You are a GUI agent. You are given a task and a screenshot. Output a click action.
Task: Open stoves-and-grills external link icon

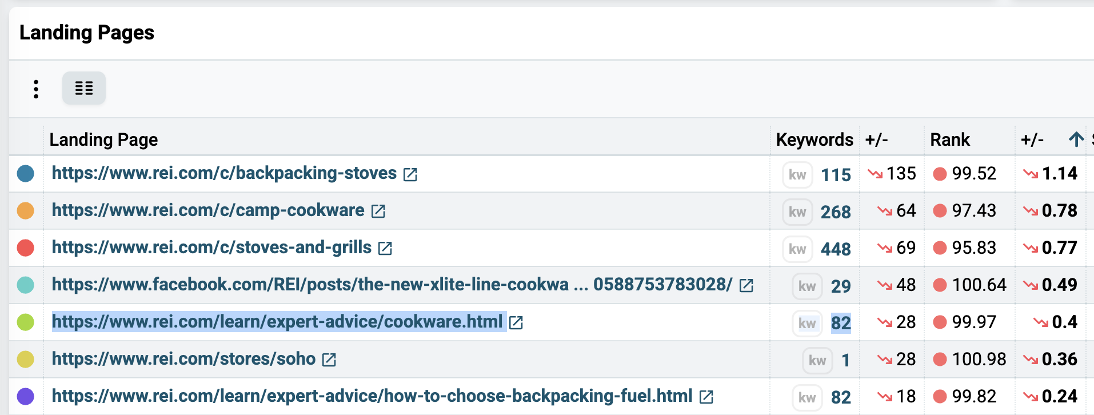[x=385, y=249]
